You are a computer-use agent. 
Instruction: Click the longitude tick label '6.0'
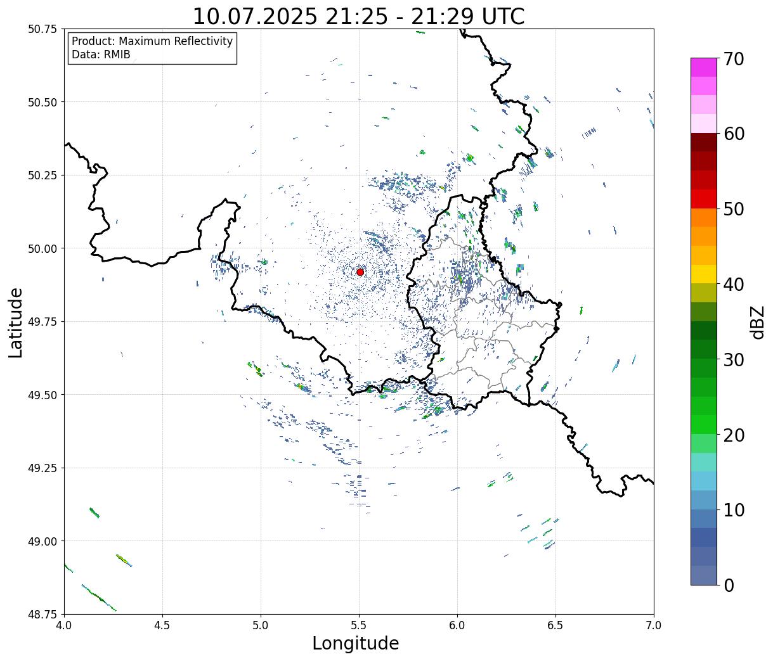457,625
